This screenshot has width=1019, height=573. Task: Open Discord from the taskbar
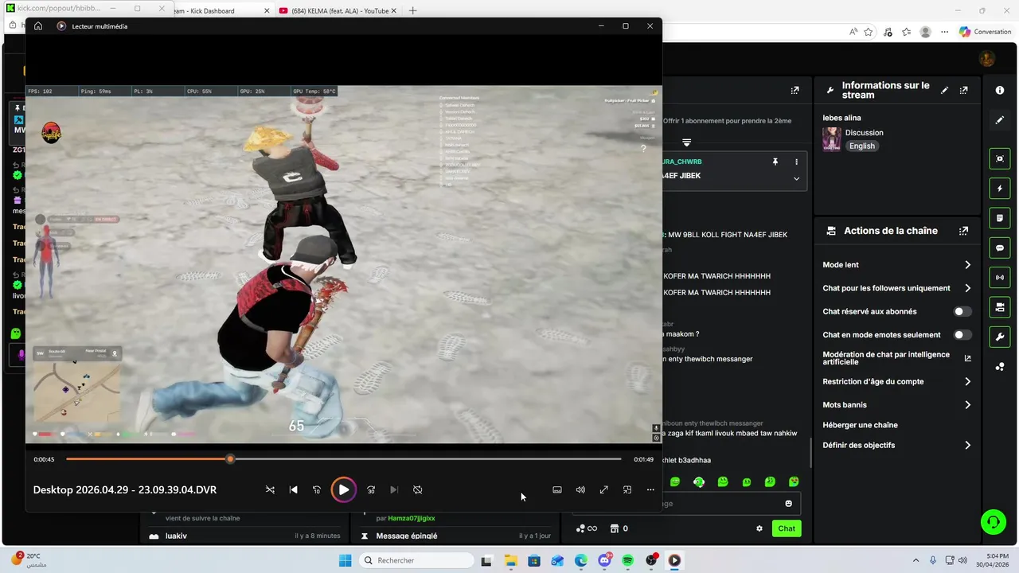pyautogui.click(x=604, y=560)
